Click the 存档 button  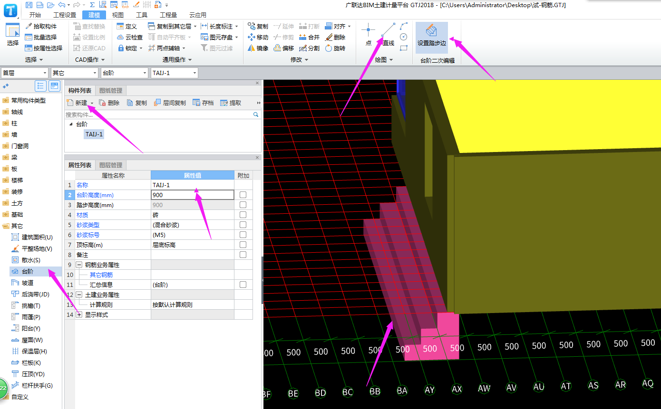click(x=203, y=103)
